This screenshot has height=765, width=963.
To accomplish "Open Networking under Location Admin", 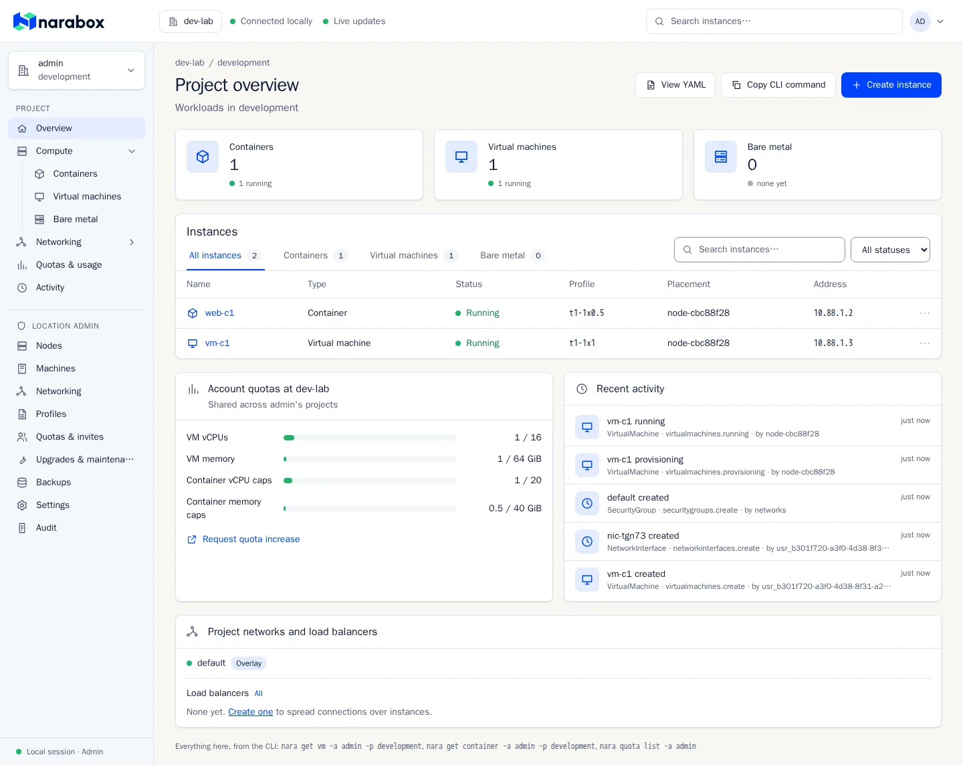I will click(76, 392).
